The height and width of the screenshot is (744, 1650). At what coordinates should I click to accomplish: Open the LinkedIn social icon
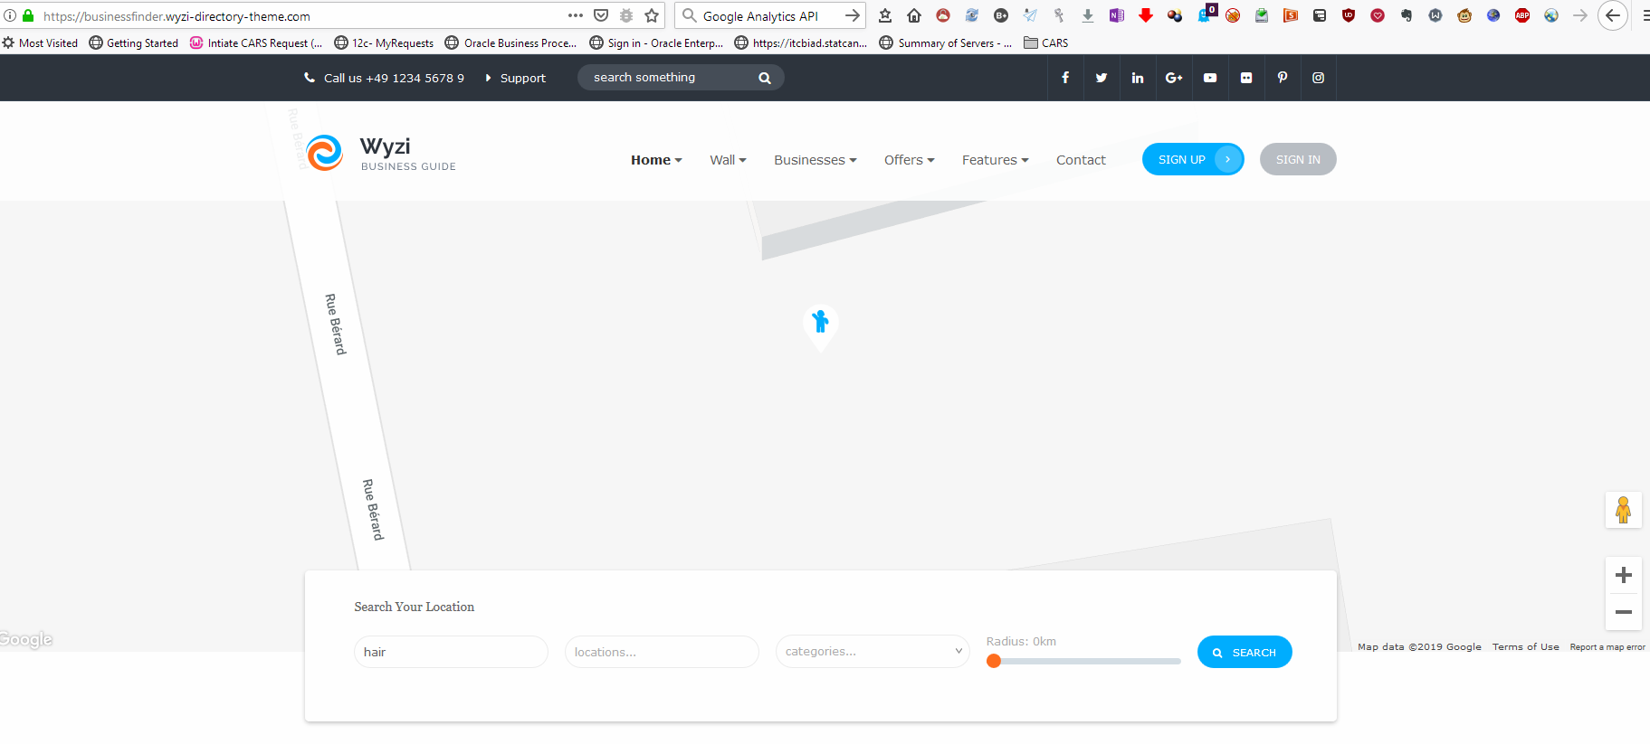(1138, 78)
